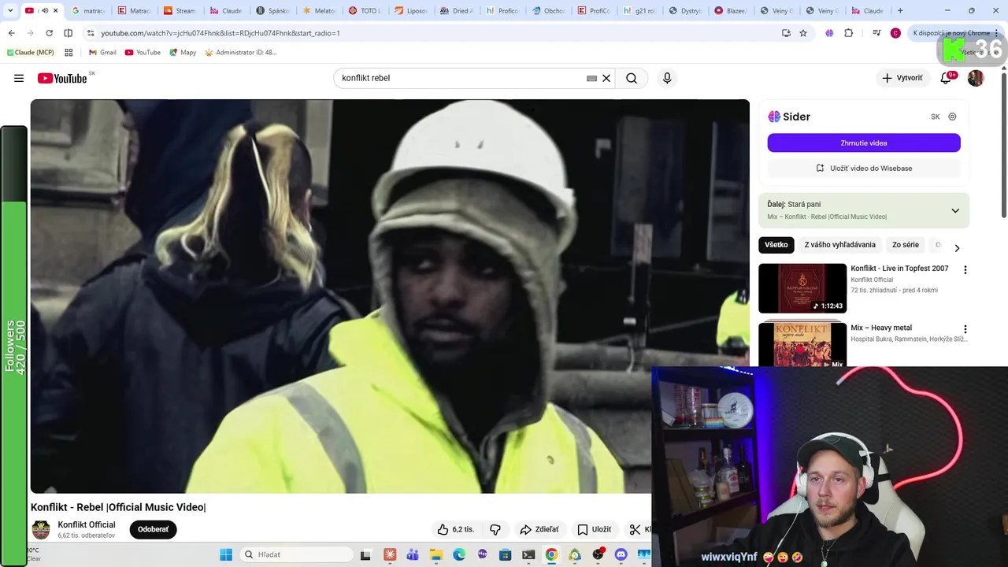Open Konflikt Official channel avatar
The width and height of the screenshot is (1008, 567).
[x=41, y=529]
